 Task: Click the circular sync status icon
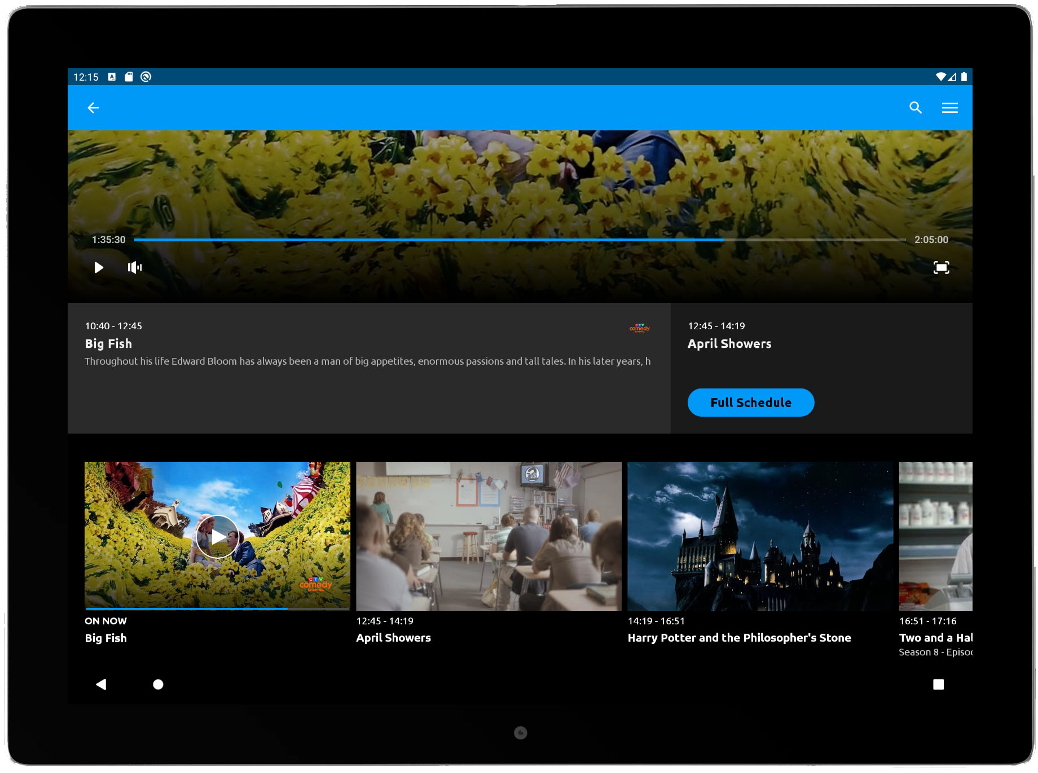(146, 77)
